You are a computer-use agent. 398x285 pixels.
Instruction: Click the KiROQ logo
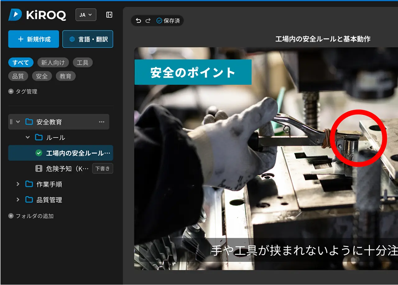[x=37, y=15]
